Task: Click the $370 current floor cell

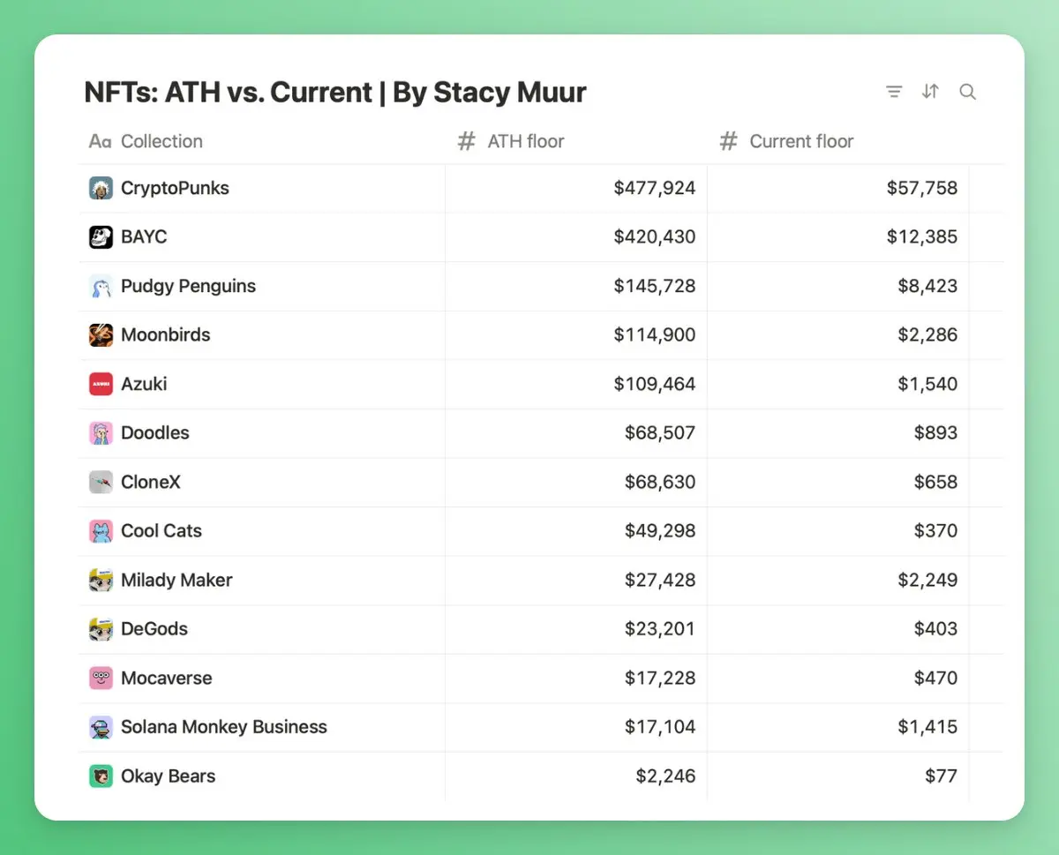Action: click(x=838, y=531)
